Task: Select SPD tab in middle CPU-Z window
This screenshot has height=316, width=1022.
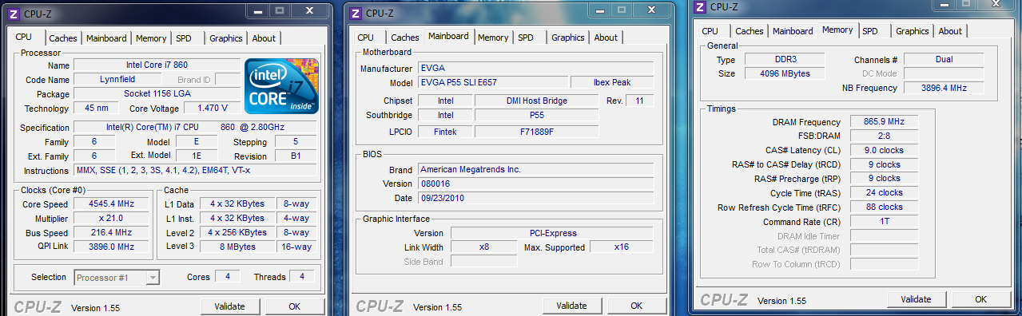Action: [x=526, y=38]
